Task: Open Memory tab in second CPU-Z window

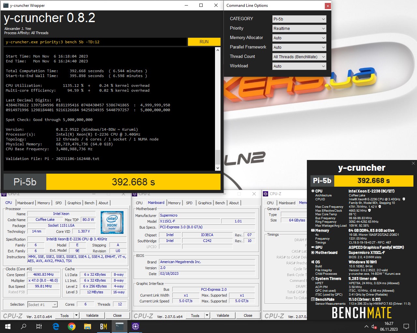Action: (174, 203)
